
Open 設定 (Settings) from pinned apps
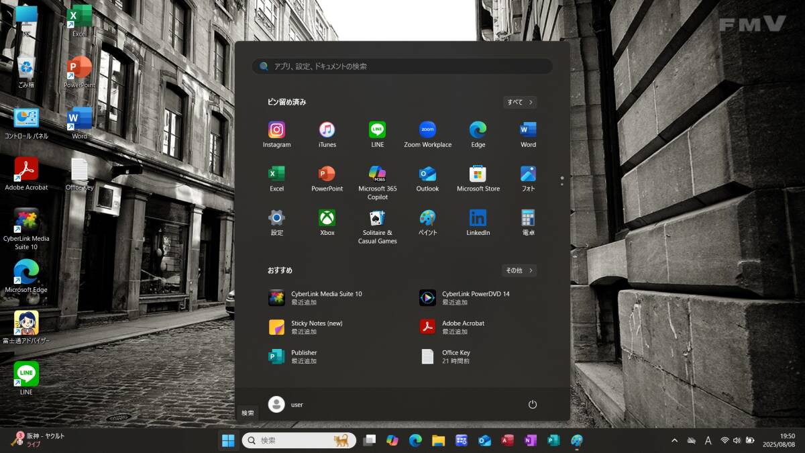pos(276,223)
